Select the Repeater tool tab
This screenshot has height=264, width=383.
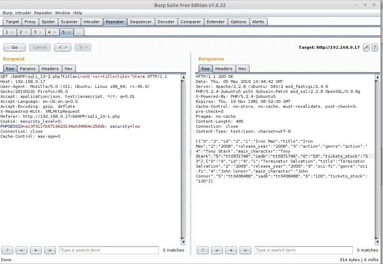pyautogui.click(x=115, y=22)
